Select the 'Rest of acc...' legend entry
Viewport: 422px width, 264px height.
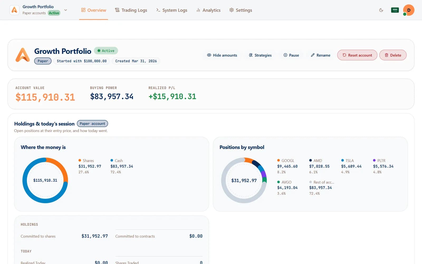[x=322, y=188]
